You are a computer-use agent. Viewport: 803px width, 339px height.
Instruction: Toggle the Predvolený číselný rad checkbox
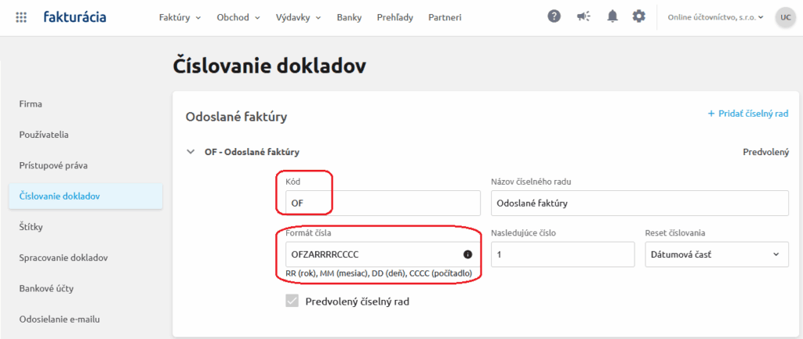click(292, 301)
